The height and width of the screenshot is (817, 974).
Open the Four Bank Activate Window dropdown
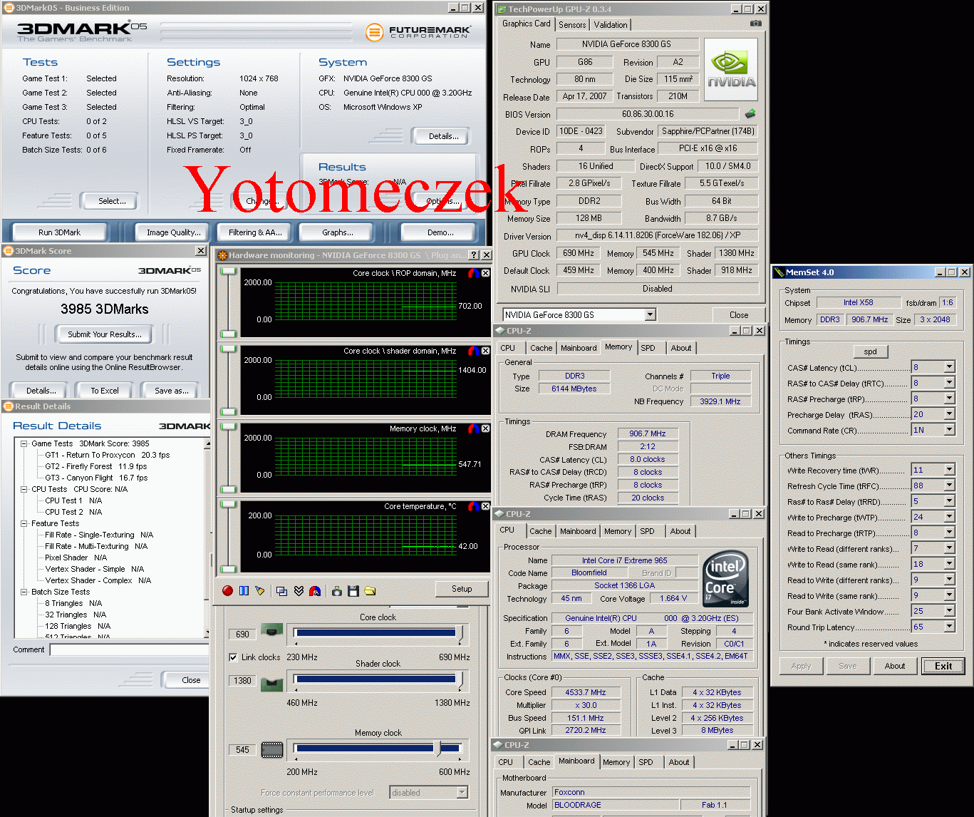click(x=949, y=611)
